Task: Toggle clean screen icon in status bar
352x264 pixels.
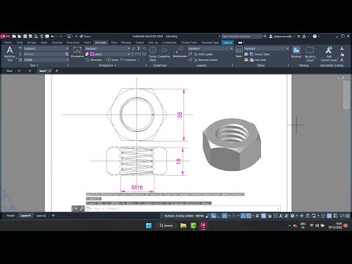Action: click(342, 216)
